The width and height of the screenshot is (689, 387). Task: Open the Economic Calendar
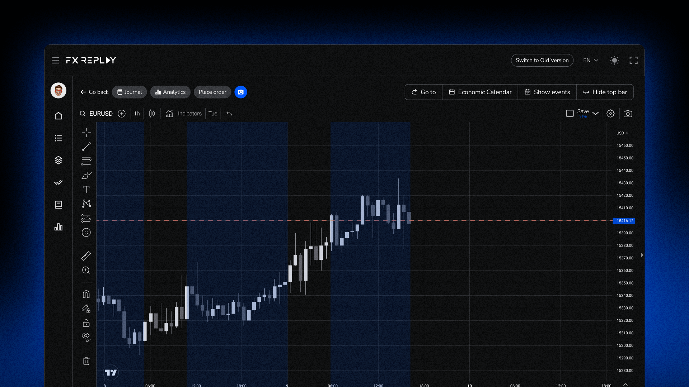480,92
